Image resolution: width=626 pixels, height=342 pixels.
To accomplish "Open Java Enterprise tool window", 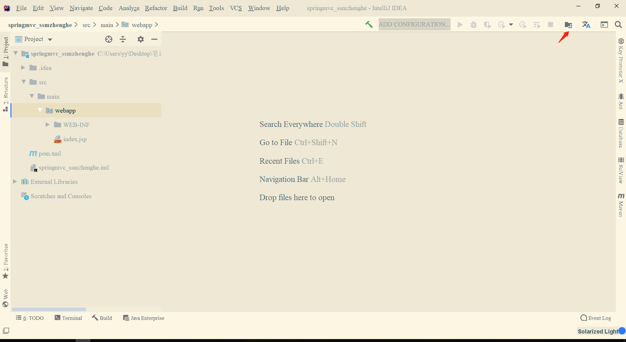I will (144, 318).
